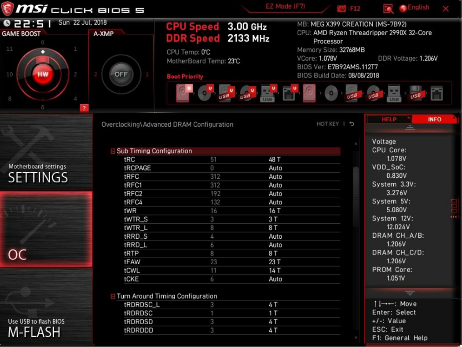Toggle the A-XMP OFF button
This screenshot has height=347, width=462.
click(x=121, y=74)
